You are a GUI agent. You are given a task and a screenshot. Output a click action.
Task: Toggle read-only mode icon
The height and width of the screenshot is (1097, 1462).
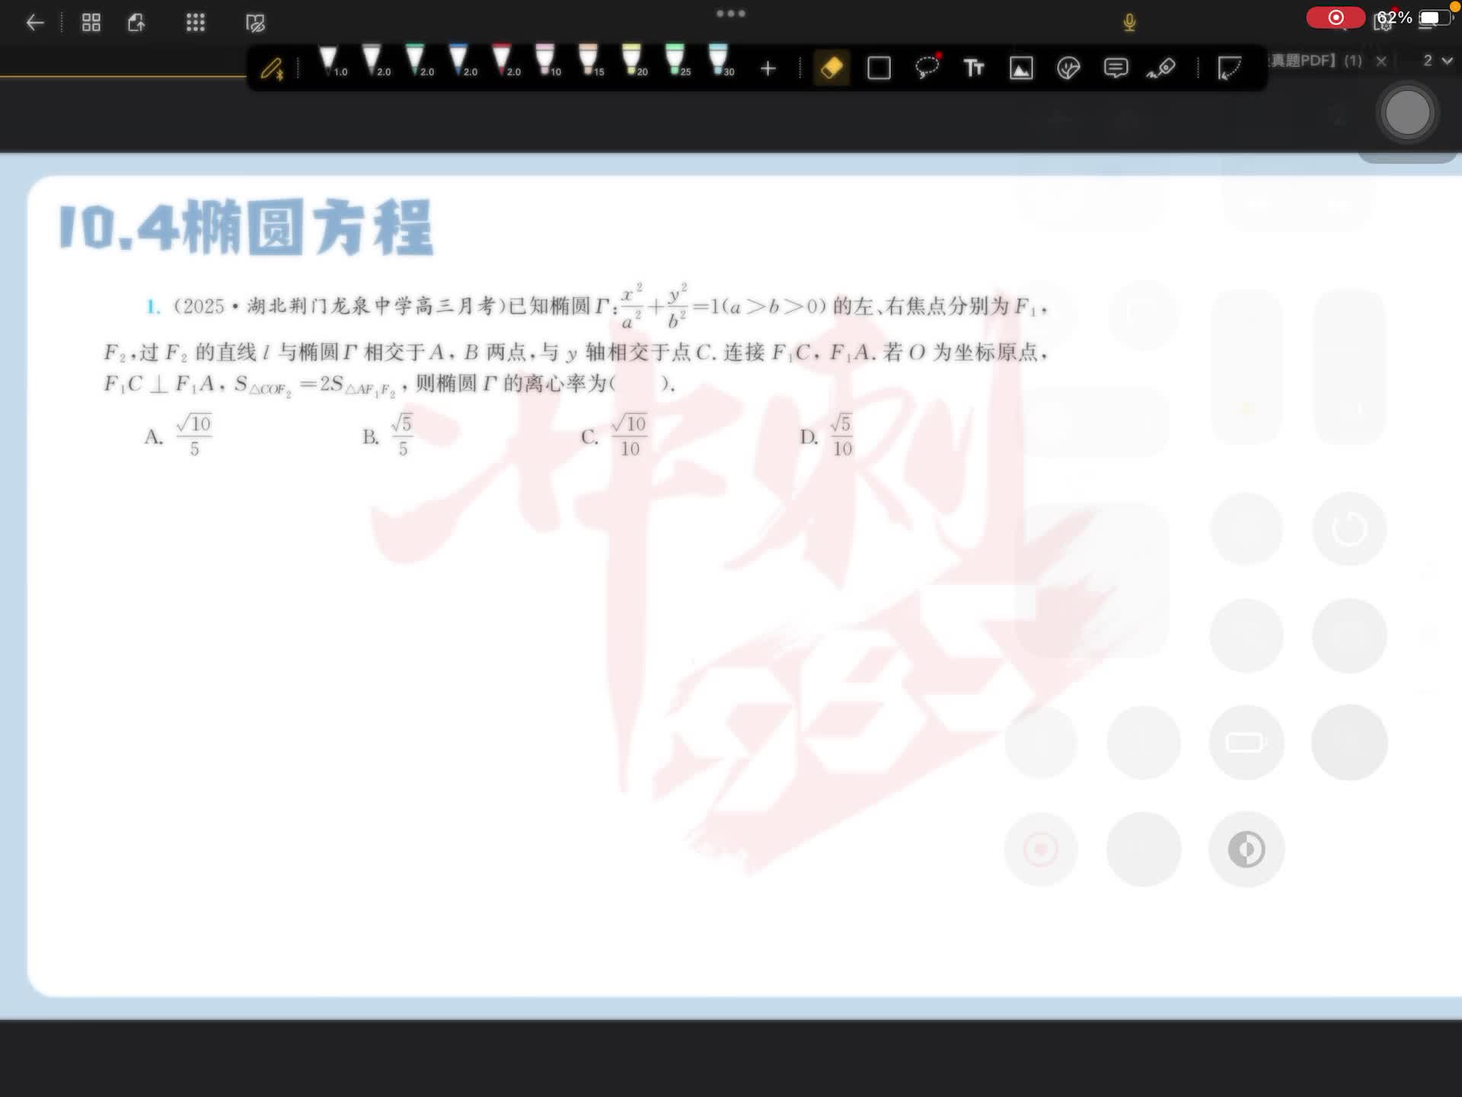(x=255, y=23)
